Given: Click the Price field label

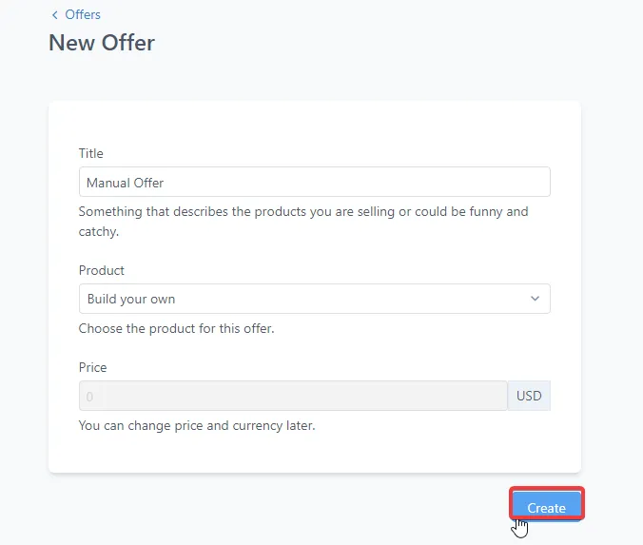Looking at the screenshot, I should coord(93,367).
